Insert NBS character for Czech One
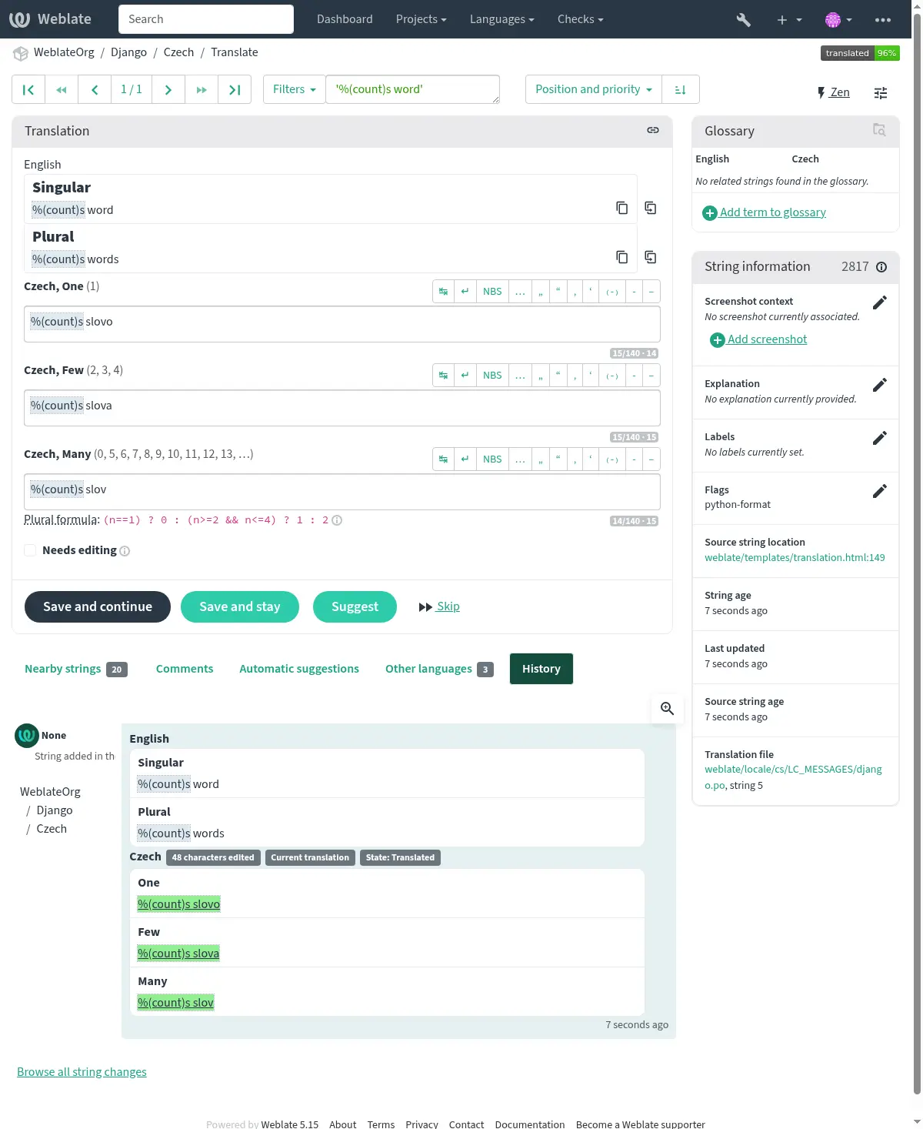The width and height of the screenshot is (923, 1129). click(492, 292)
